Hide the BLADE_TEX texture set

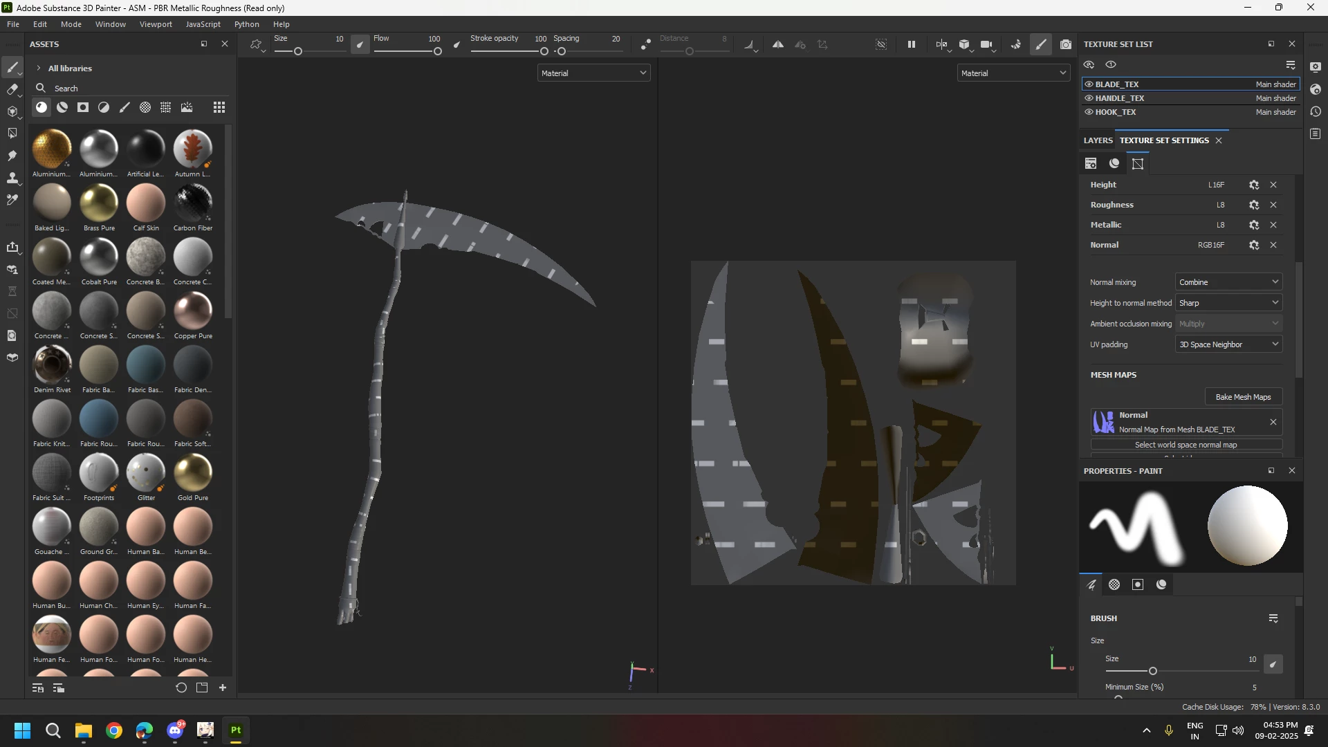point(1089,84)
